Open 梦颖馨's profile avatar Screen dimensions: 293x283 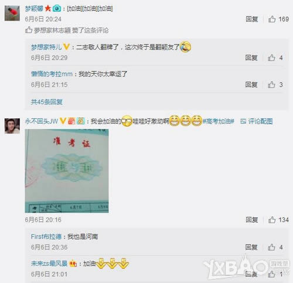tap(12, 13)
